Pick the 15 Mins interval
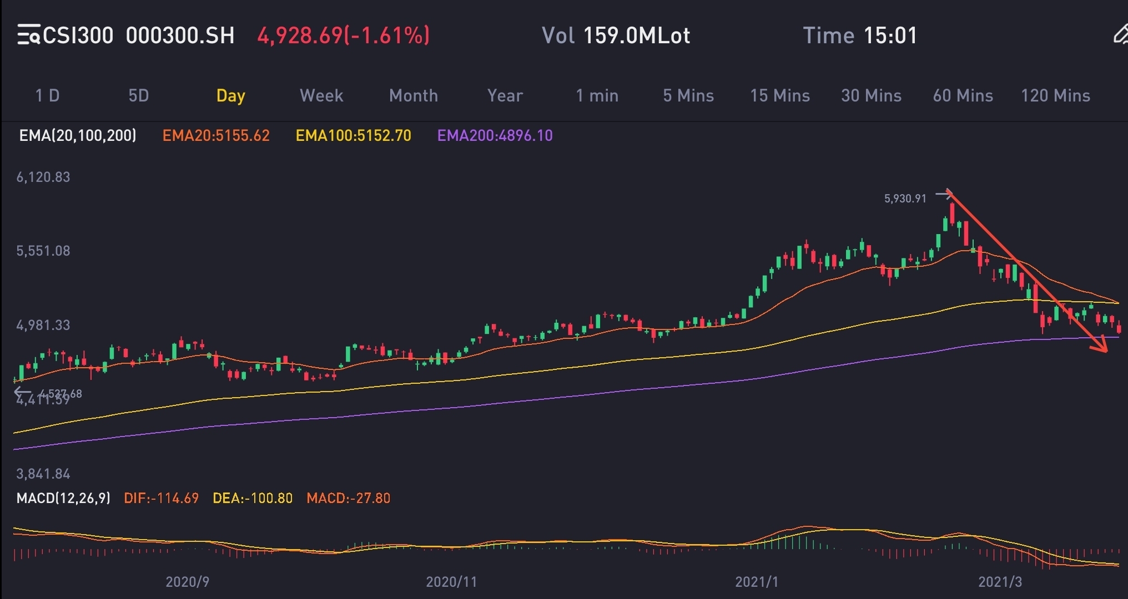Screen dimensions: 1128x599 [x=780, y=95]
